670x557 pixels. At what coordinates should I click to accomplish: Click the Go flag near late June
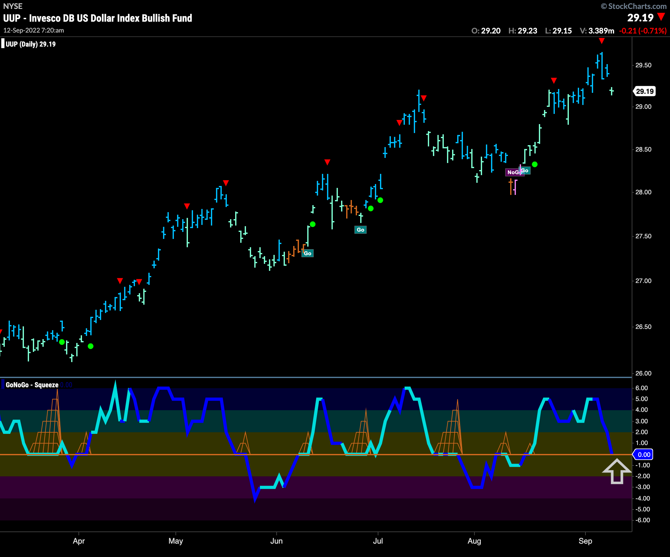[361, 230]
